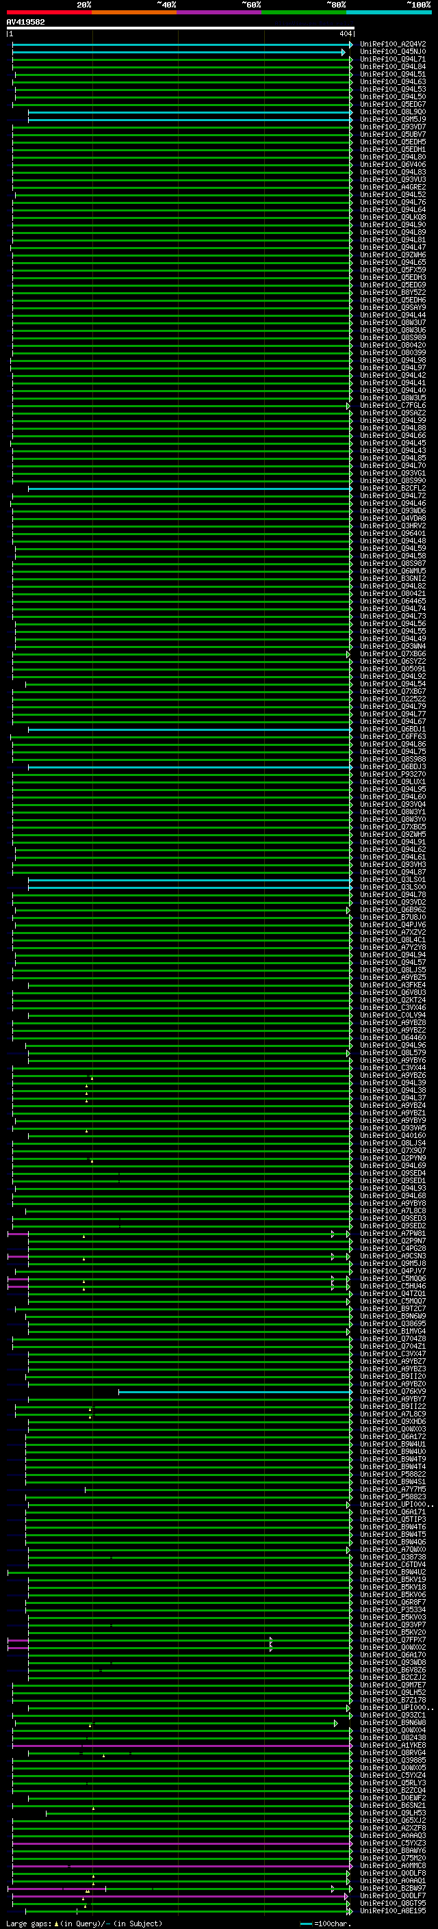Click the UniRef100_Q5UBY7 label
The height and width of the screenshot is (1929, 438).
(x=393, y=134)
